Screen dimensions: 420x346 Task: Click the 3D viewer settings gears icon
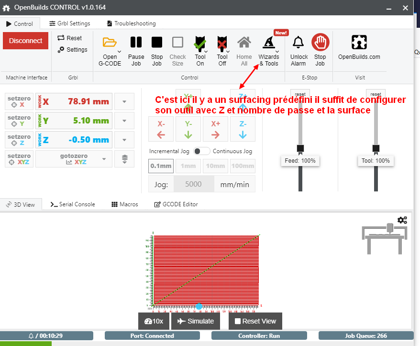coord(402,220)
